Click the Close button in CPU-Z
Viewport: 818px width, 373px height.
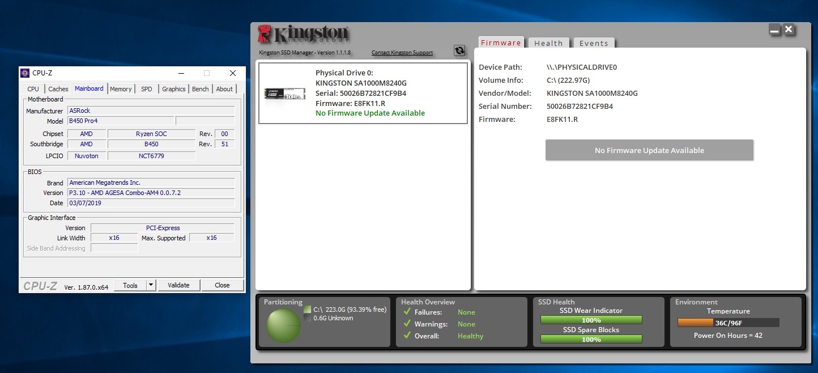point(222,285)
